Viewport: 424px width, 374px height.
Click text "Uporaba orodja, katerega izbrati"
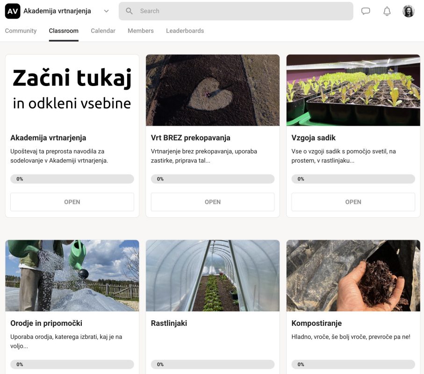(x=54, y=337)
